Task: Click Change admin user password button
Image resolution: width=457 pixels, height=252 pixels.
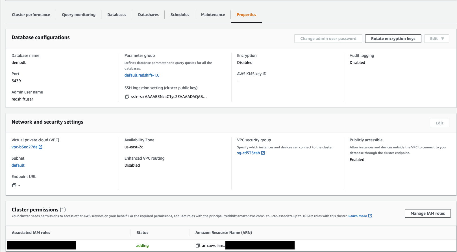Action: tap(328, 39)
